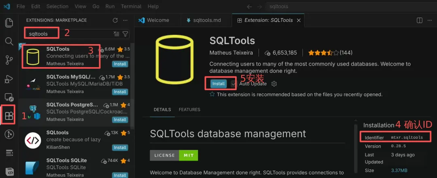The height and width of the screenshot is (178, 437).
Task: Clear the extensions search results
Action: [x=117, y=34]
